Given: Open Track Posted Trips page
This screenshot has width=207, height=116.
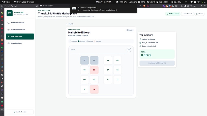Looking at the screenshot, I should [20, 29].
